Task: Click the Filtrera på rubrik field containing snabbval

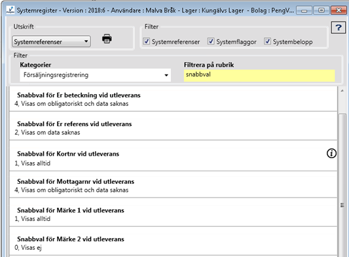Action: tap(259, 75)
